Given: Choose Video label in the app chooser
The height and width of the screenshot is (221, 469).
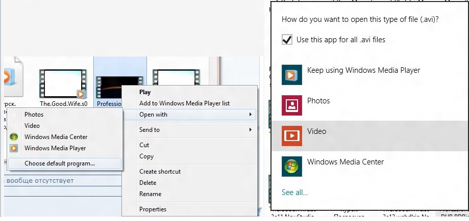Looking at the screenshot, I should pos(316,131).
